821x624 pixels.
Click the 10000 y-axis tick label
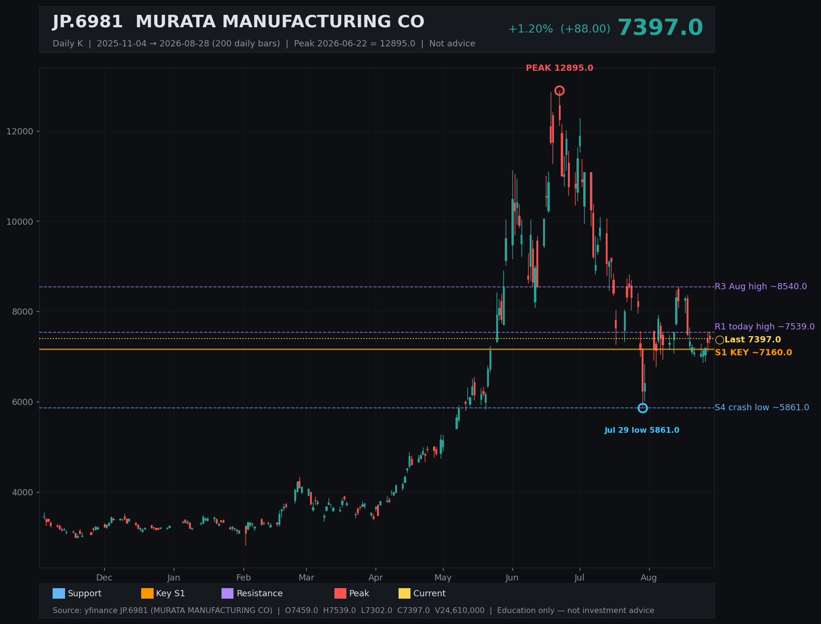pyautogui.click(x=20, y=221)
